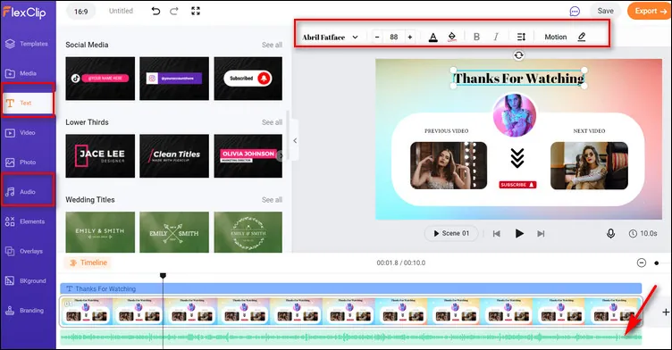Viewport: 672px width, 350px height.
Task: Click the Untitled project name field
Action: click(121, 11)
